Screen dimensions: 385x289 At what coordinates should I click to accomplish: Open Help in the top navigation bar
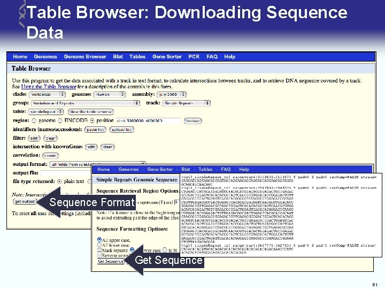tap(229, 57)
